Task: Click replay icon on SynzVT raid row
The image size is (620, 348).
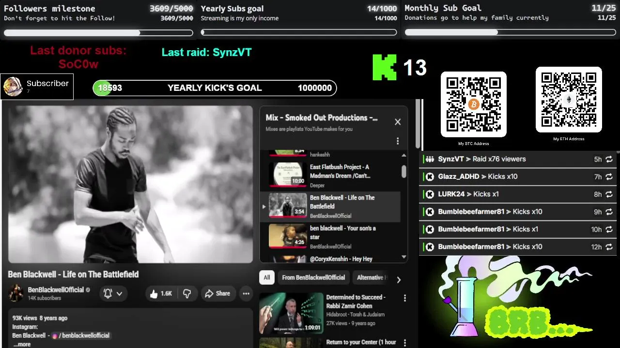Action: (609, 159)
